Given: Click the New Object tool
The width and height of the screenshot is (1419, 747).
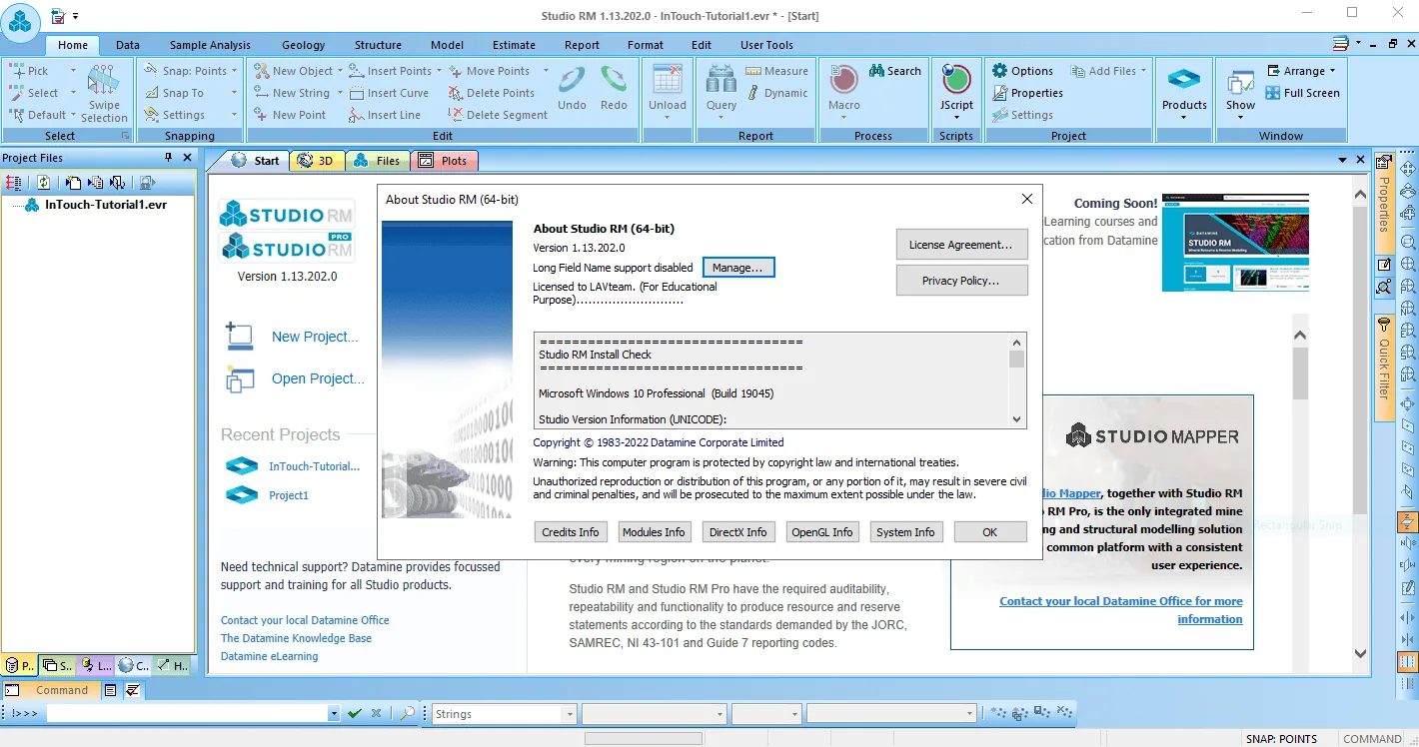Looking at the screenshot, I should pyautogui.click(x=293, y=71).
